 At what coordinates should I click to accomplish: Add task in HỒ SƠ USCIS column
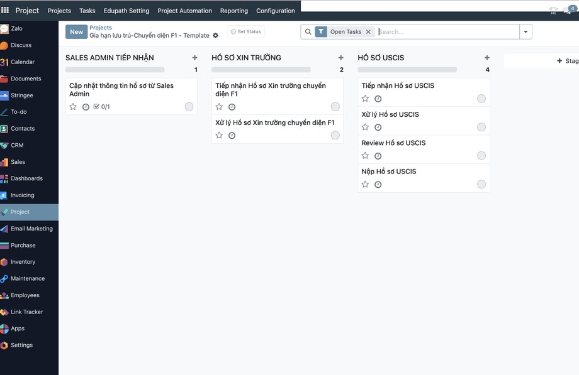pyautogui.click(x=487, y=58)
